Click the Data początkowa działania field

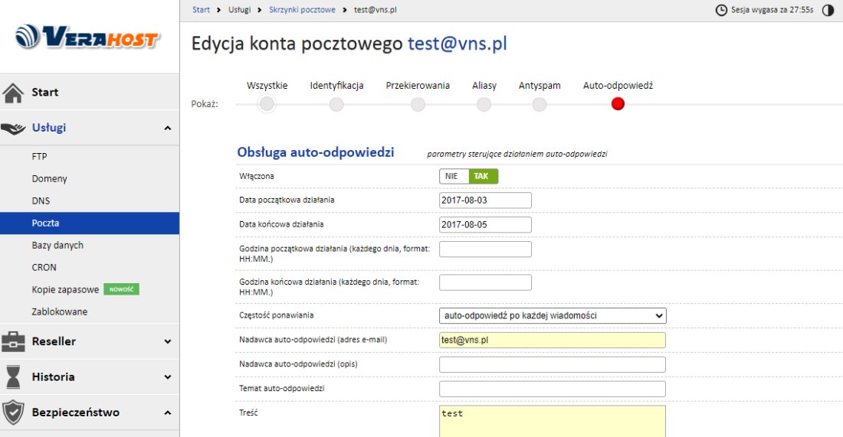(485, 201)
